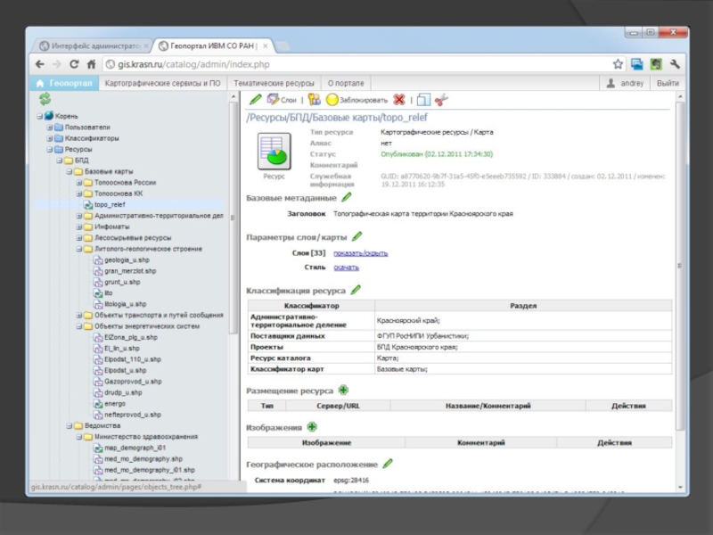Expand the Пользователи folder
The image size is (713, 535).
coord(51,128)
